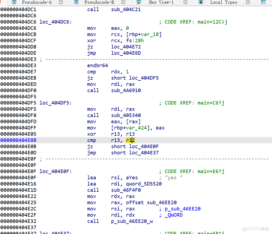Image resolution: width=272 pixels, height=234 pixels.
Task: Close the Pseudocode-A tab
Action: pos(61,2)
